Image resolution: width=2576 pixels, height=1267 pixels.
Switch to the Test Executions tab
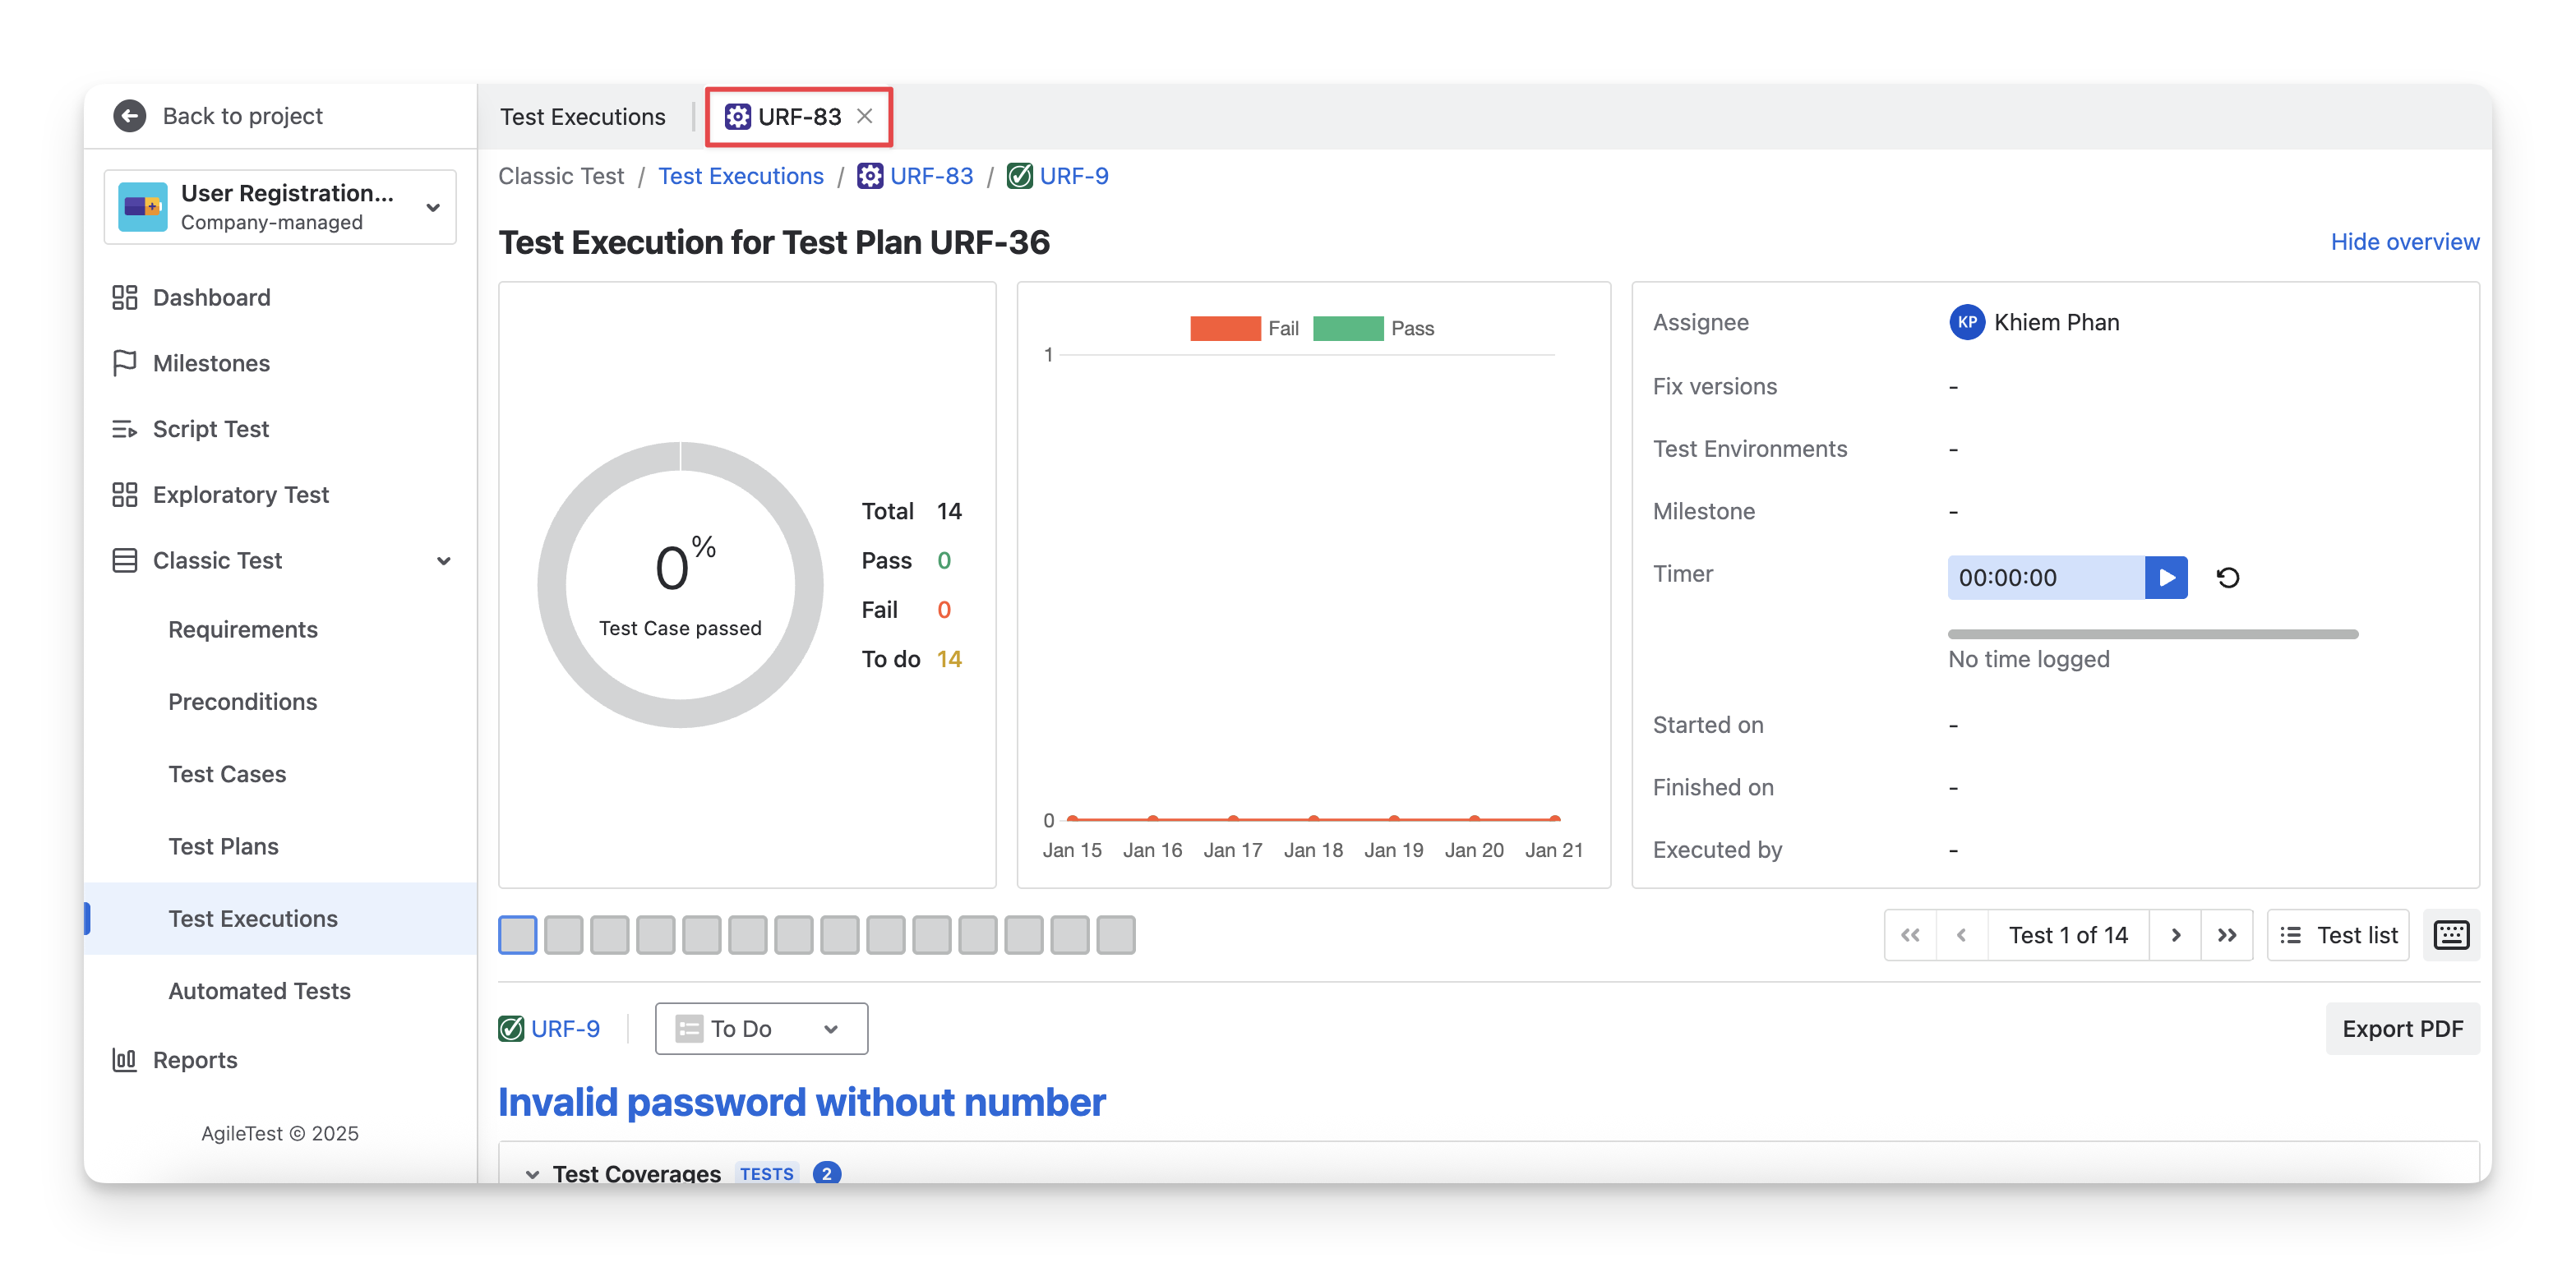[582, 117]
